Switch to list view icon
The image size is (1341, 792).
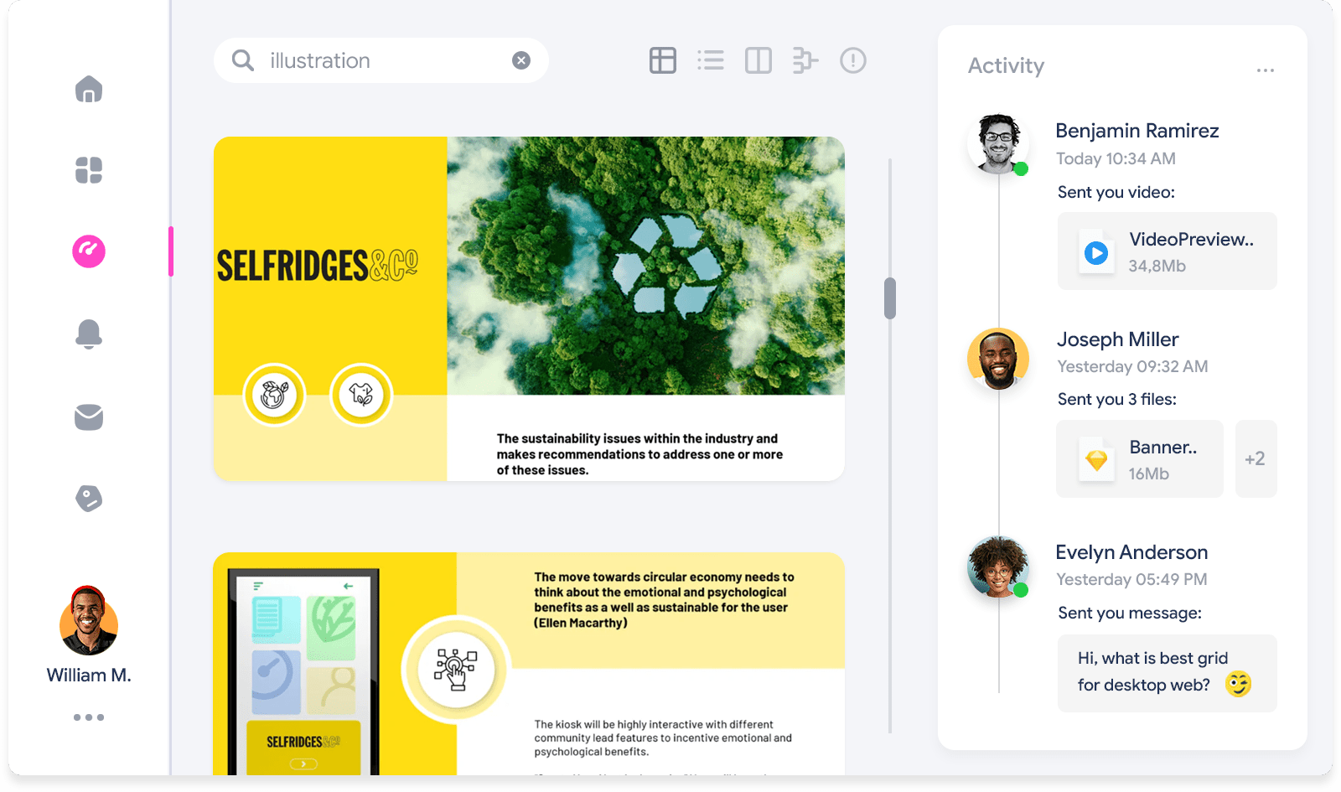click(x=711, y=60)
